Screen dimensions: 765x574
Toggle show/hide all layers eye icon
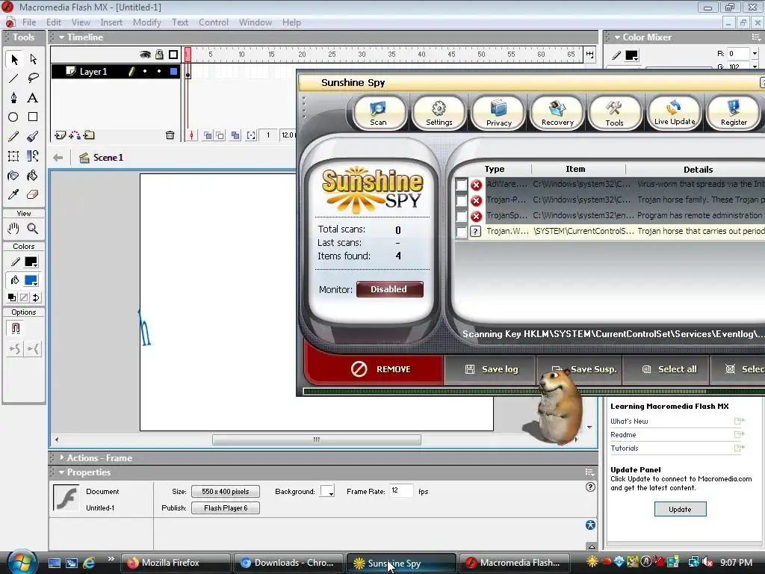(145, 55)
